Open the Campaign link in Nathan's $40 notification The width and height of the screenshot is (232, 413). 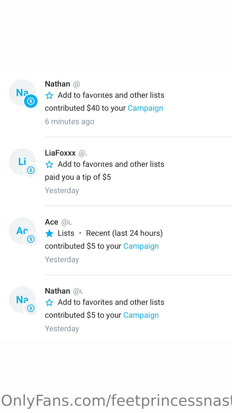(x=145, y=108)
